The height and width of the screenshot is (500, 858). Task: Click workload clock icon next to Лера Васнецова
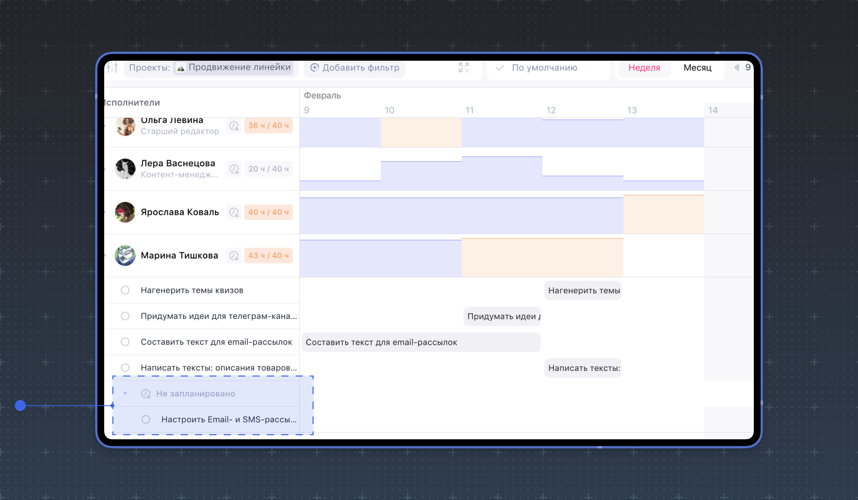(234, 169)
